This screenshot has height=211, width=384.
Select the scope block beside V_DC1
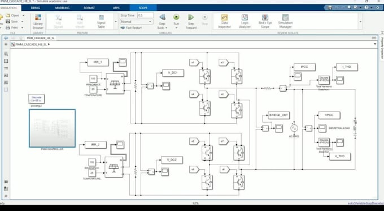pos(166,86)
